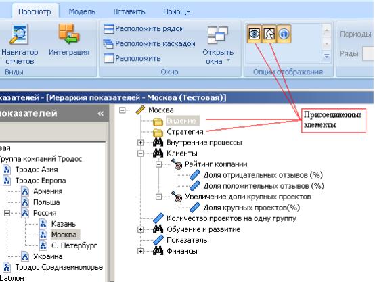
Task: Select Польша in the organization tree
Action: (47, 202)
